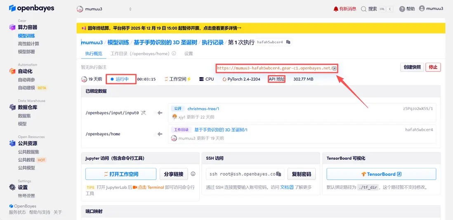Click the 创建快照 button

[x=412, y=67]
